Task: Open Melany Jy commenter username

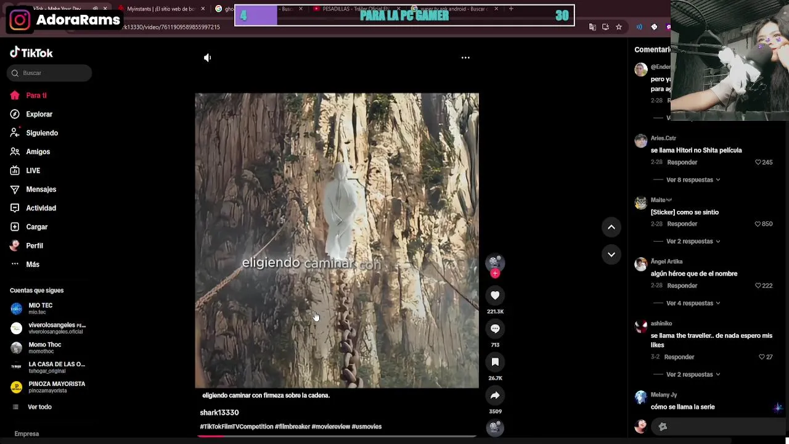Action: coord(664,395)
